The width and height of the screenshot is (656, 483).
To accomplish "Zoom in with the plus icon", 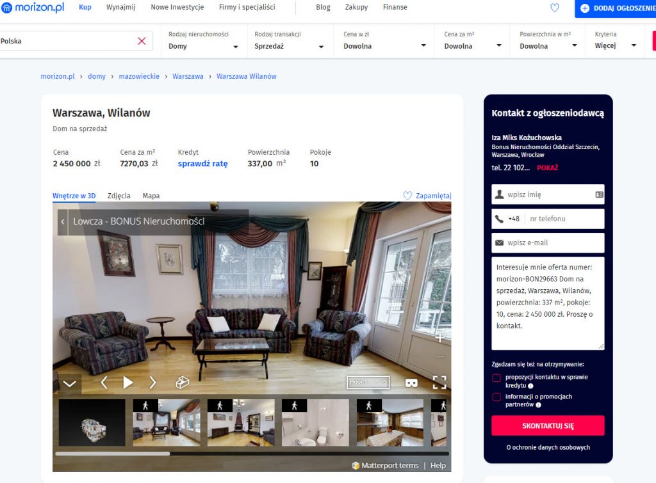I will [x=439, y=338].
